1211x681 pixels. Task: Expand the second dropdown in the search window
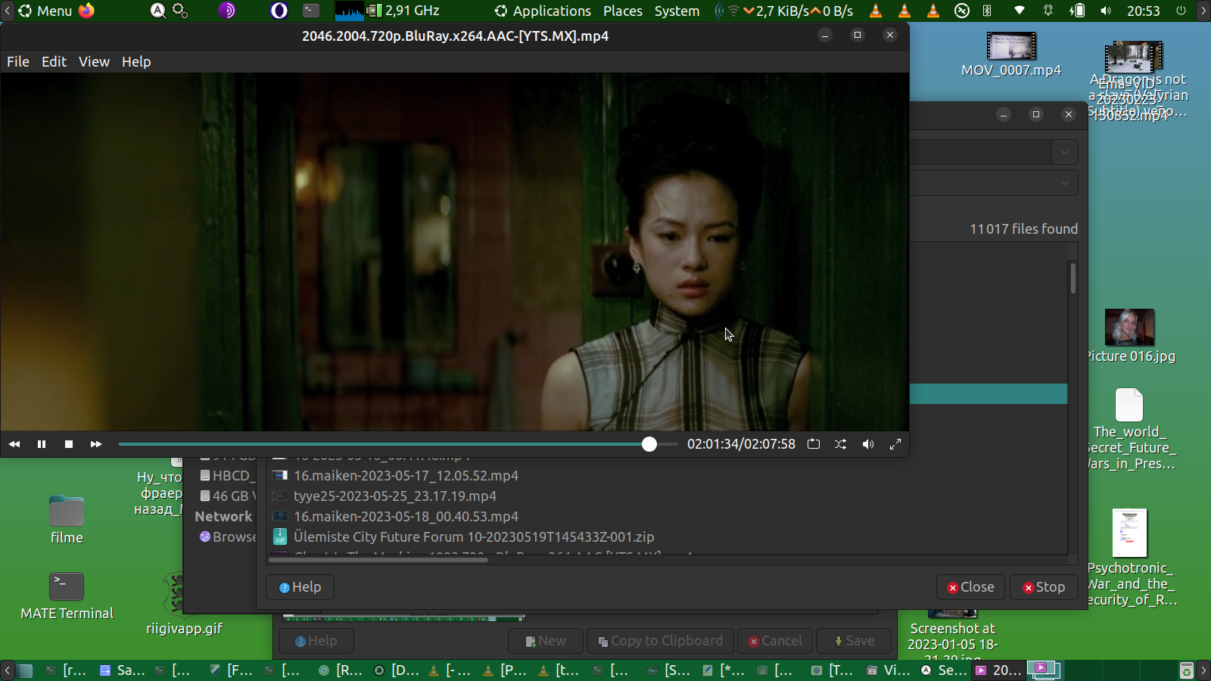coord(1064,182)
